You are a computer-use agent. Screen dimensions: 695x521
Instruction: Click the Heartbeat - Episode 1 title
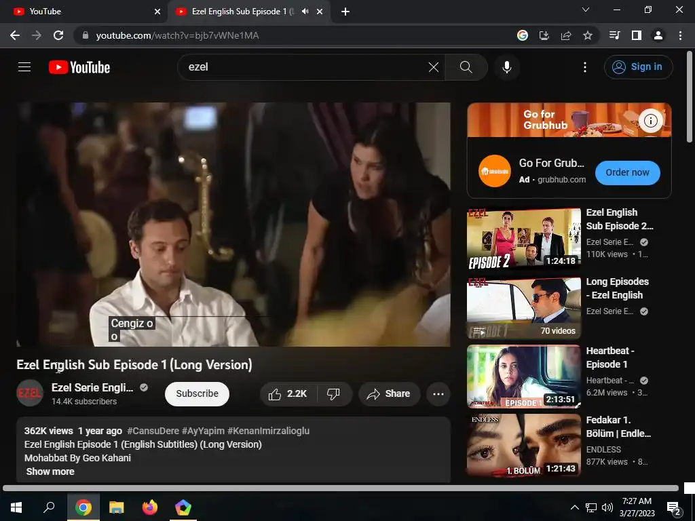pos(610,357)
